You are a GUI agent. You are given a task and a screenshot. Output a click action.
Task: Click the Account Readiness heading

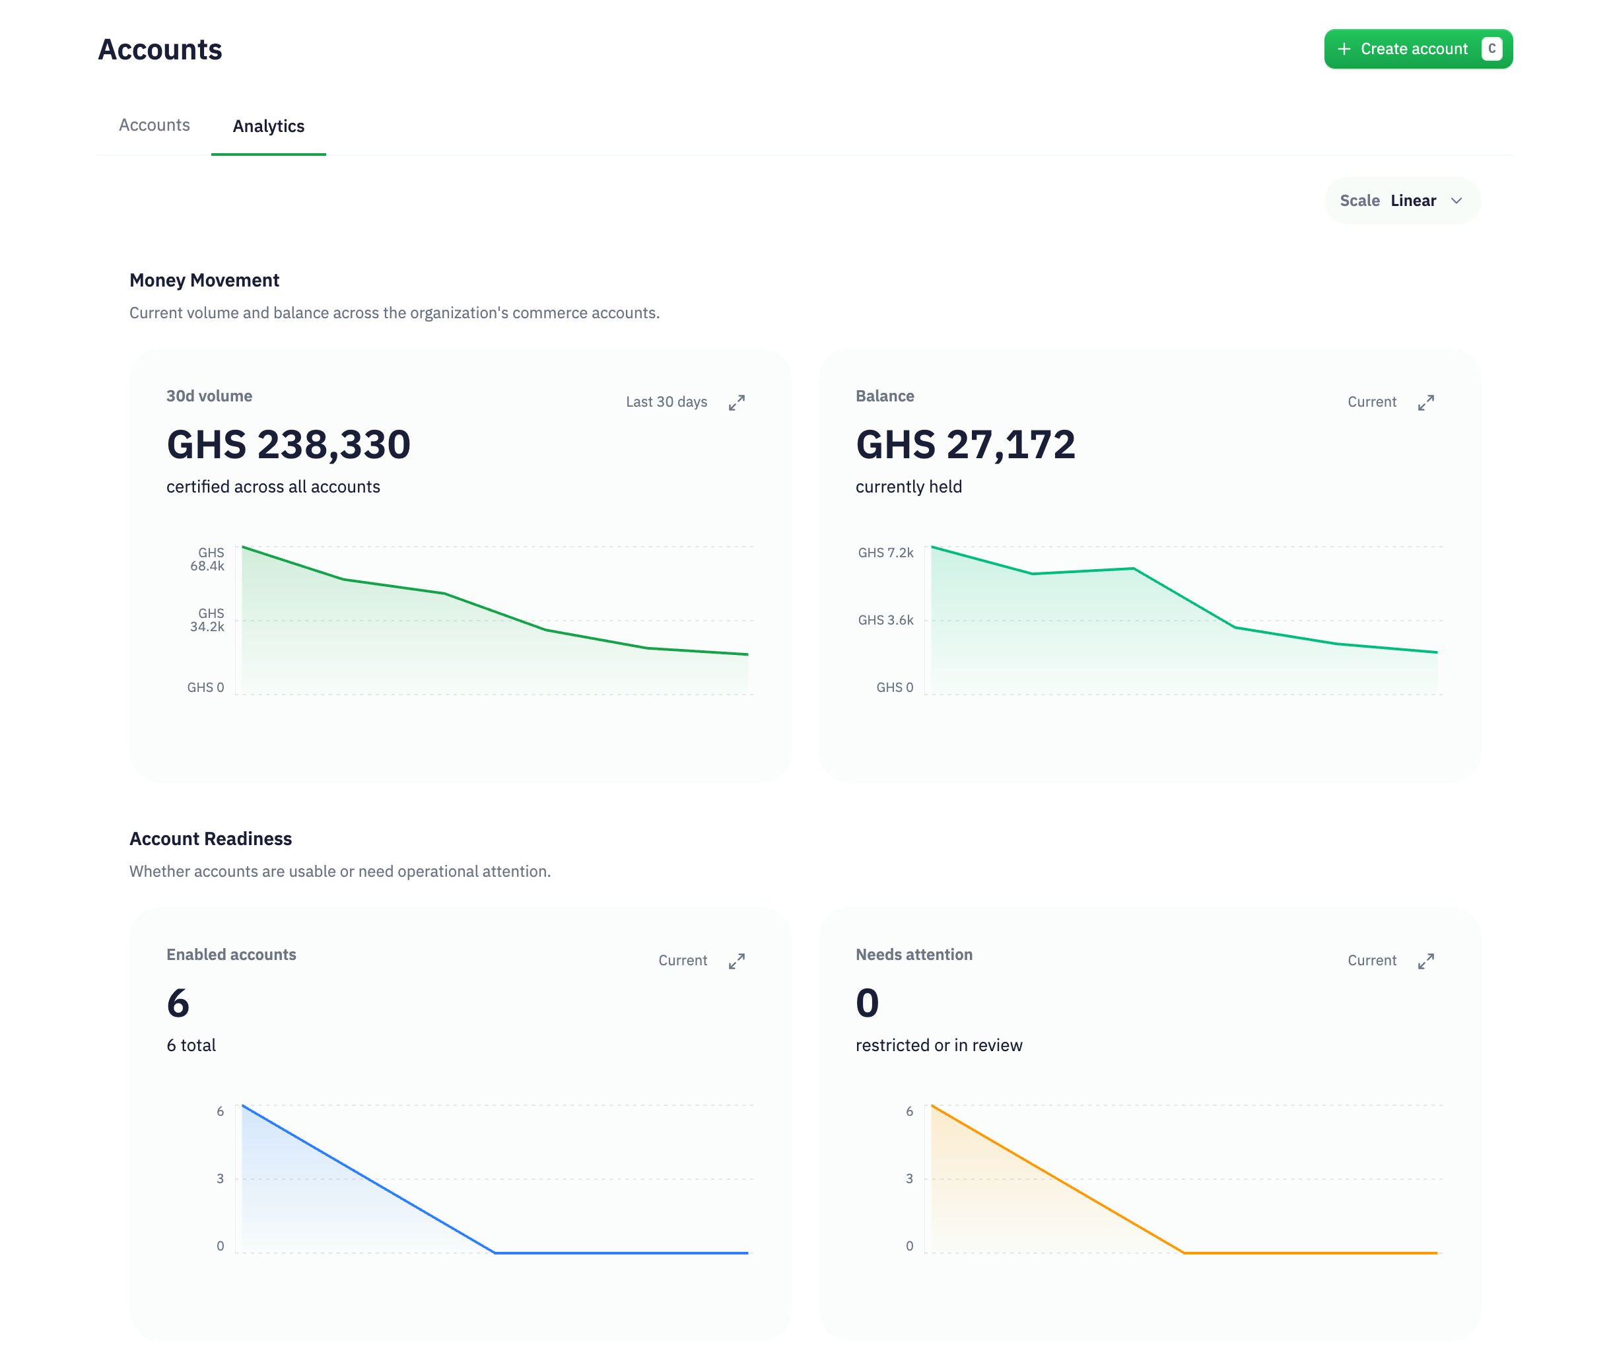click(x=210, y=838)
